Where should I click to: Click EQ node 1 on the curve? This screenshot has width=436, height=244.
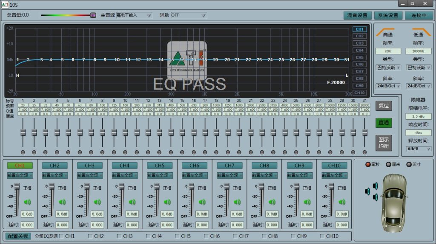(x=18, y=59)
